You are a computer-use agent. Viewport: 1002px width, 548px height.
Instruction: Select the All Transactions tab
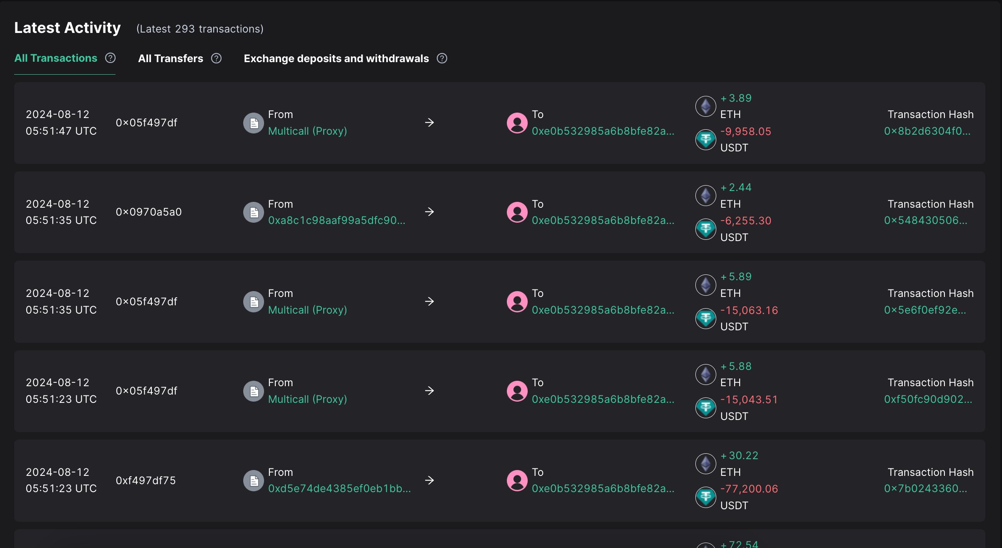[55, 58]
